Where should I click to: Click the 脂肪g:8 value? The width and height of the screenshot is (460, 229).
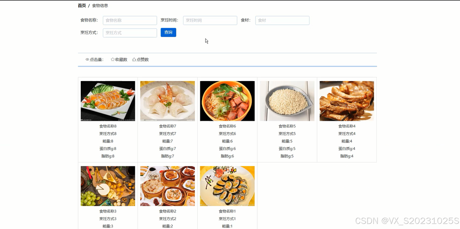point(108,156)
